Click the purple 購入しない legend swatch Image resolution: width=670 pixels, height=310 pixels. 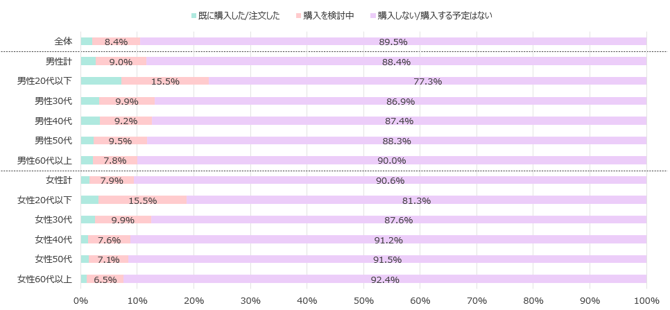pyautogui.click(x=373, y=15)
